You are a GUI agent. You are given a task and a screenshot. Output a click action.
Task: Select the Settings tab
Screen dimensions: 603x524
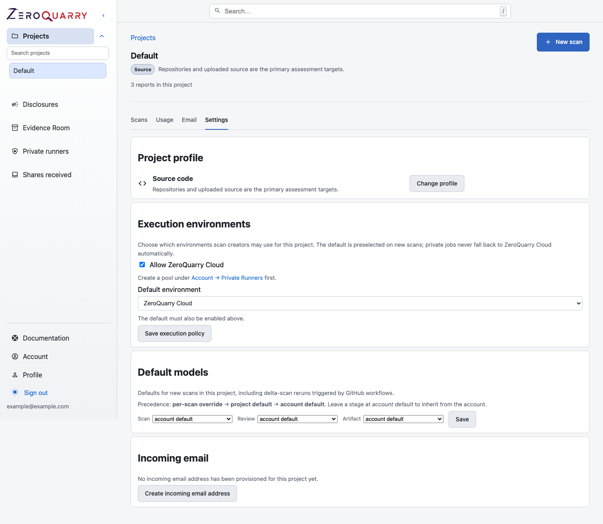tap(216, 120)
